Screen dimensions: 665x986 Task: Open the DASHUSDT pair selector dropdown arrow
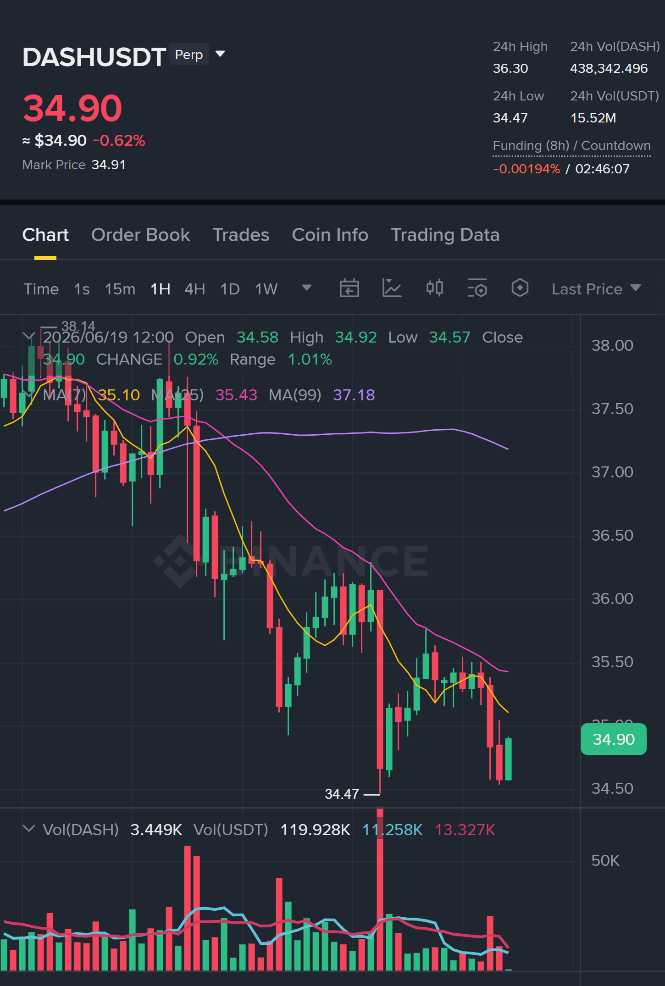pos(220,54)
